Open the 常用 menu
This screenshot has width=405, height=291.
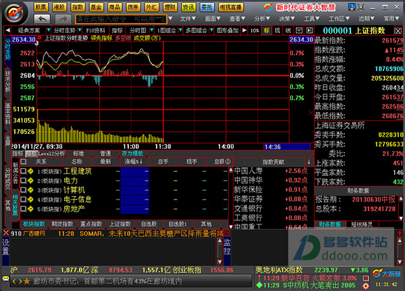391,19
